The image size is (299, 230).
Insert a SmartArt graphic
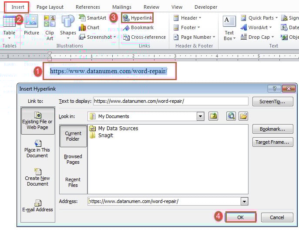(92, 18)
